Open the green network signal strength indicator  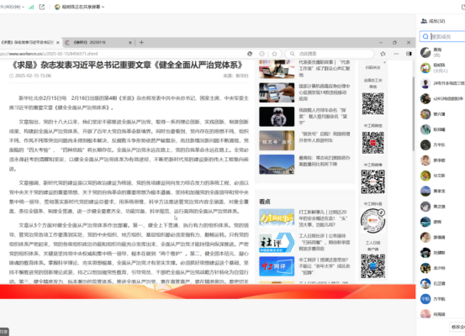pos(31,7)
